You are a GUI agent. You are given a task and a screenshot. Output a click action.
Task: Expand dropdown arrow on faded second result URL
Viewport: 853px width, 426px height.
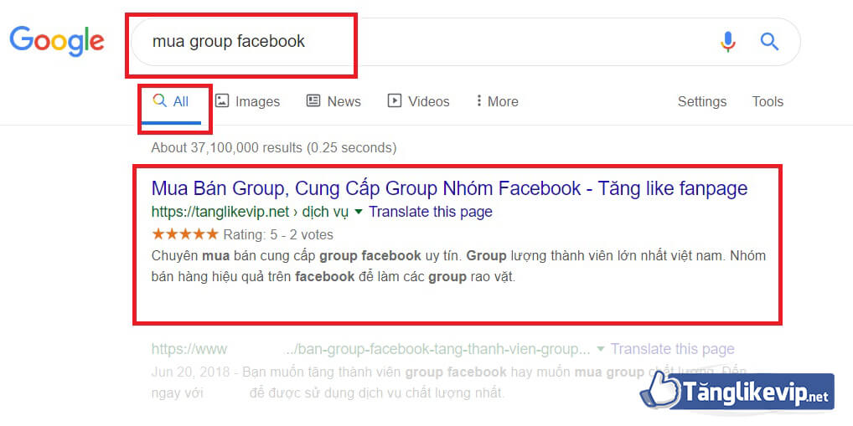coord(600,349)
